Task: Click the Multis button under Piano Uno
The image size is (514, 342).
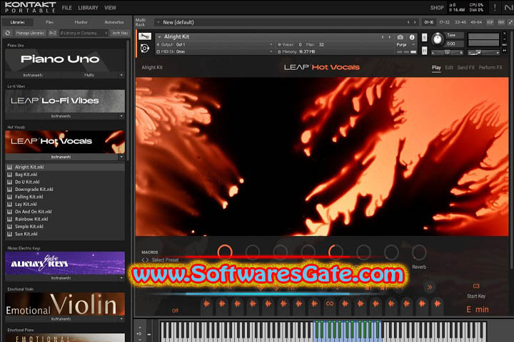Action: pos(89,76)
